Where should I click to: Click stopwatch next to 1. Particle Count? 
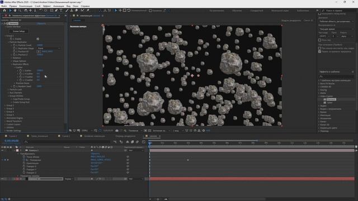click(x=14, y=45)
